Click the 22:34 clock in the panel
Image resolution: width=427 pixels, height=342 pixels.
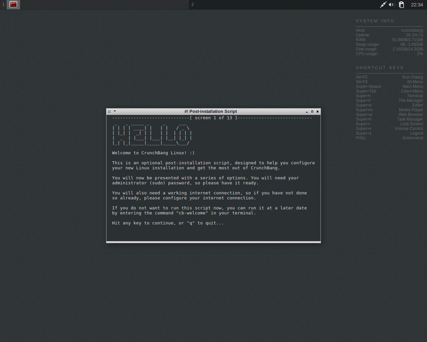click(417, 5)
